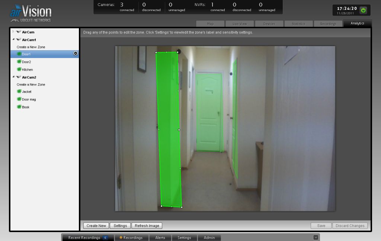
Task: Click the Jacket green zone icon
Action: 19,91
